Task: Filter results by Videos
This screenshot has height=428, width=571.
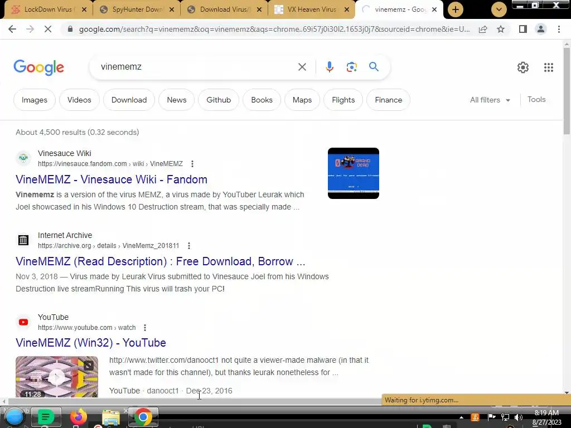Action: click(79, 100)
